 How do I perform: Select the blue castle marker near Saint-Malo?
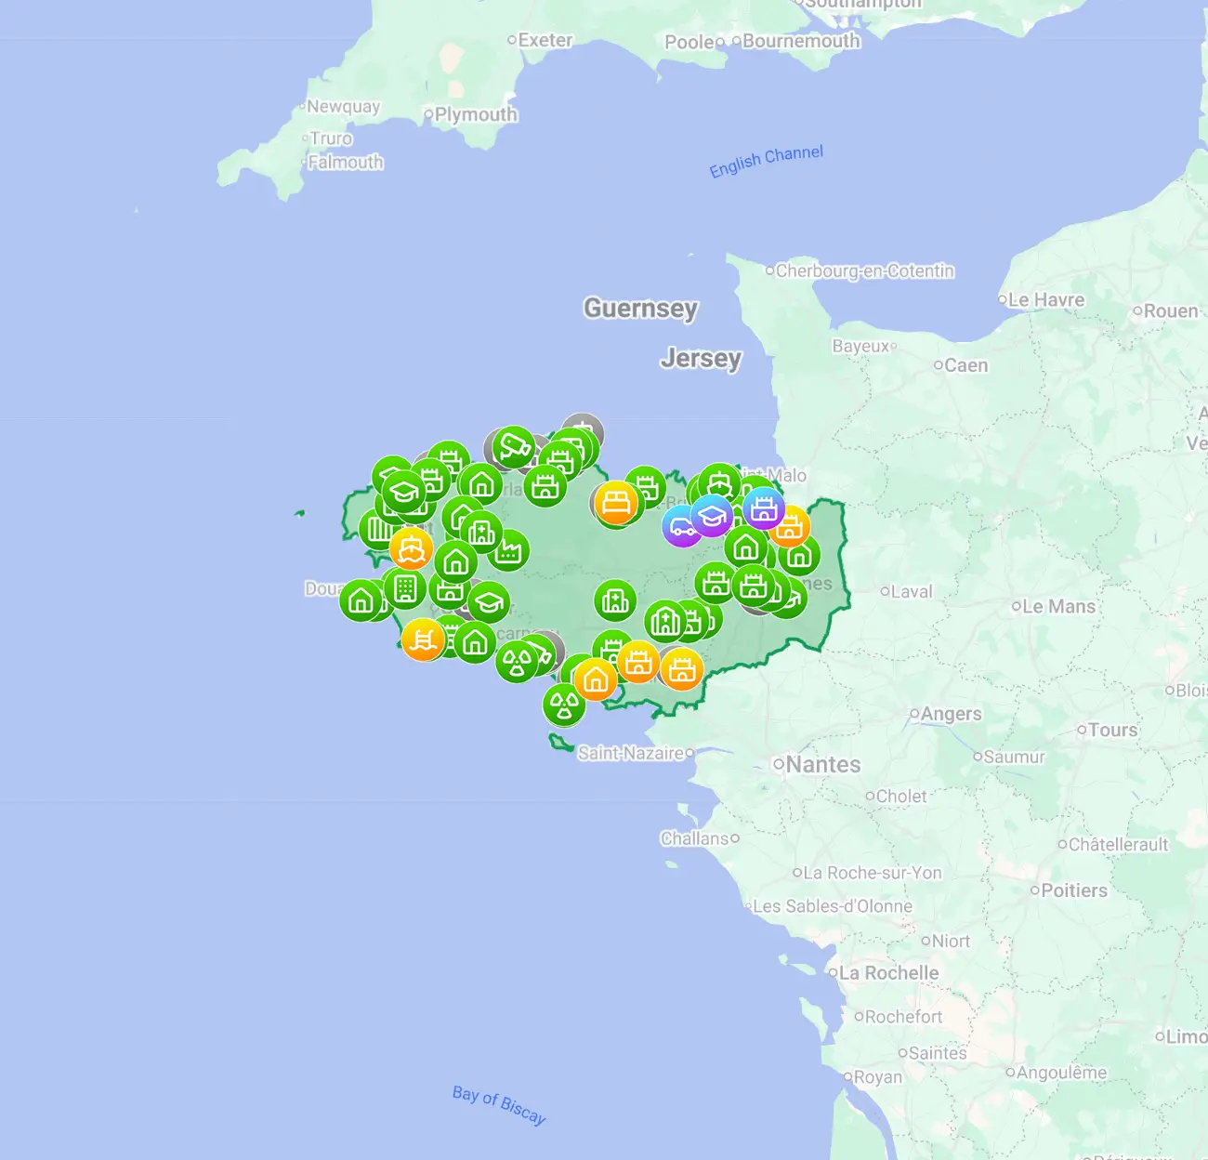[763, 508]
